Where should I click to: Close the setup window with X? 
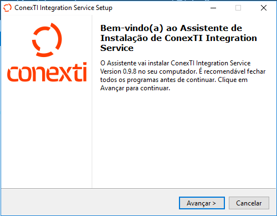click(264, 8)
